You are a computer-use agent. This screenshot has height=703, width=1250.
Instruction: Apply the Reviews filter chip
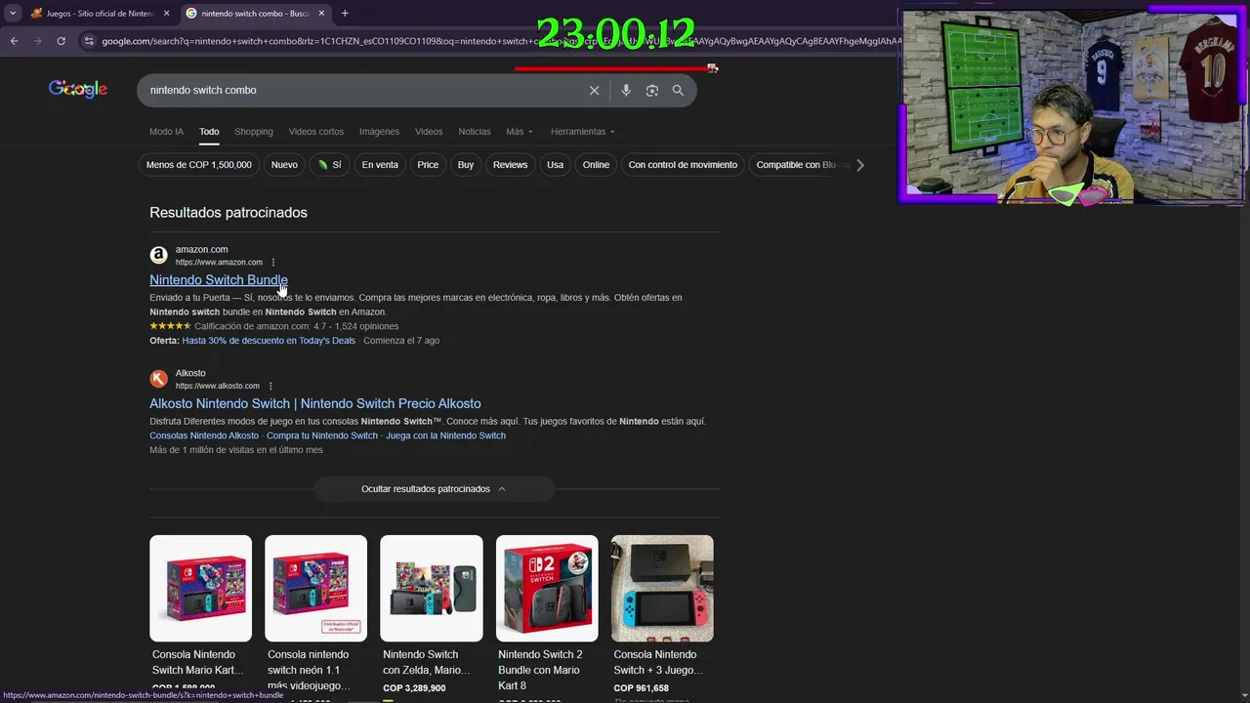(x=510, y=165)
